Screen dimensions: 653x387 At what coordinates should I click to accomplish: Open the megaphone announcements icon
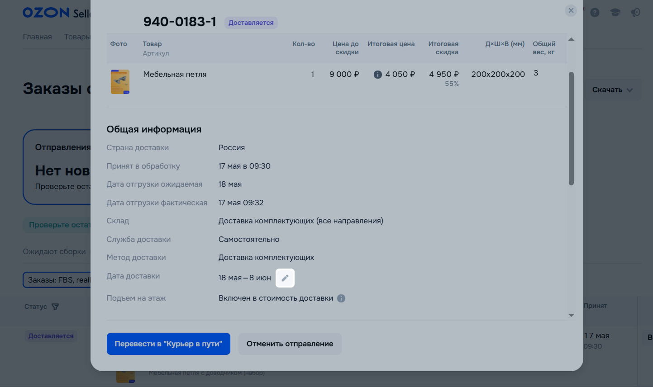(636, 13)
